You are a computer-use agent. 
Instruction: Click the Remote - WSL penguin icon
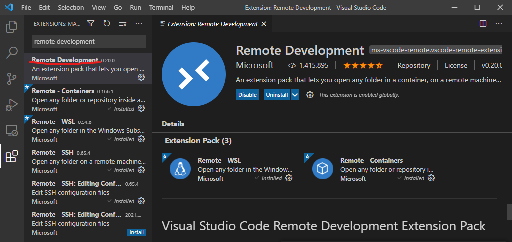[180, 169]
